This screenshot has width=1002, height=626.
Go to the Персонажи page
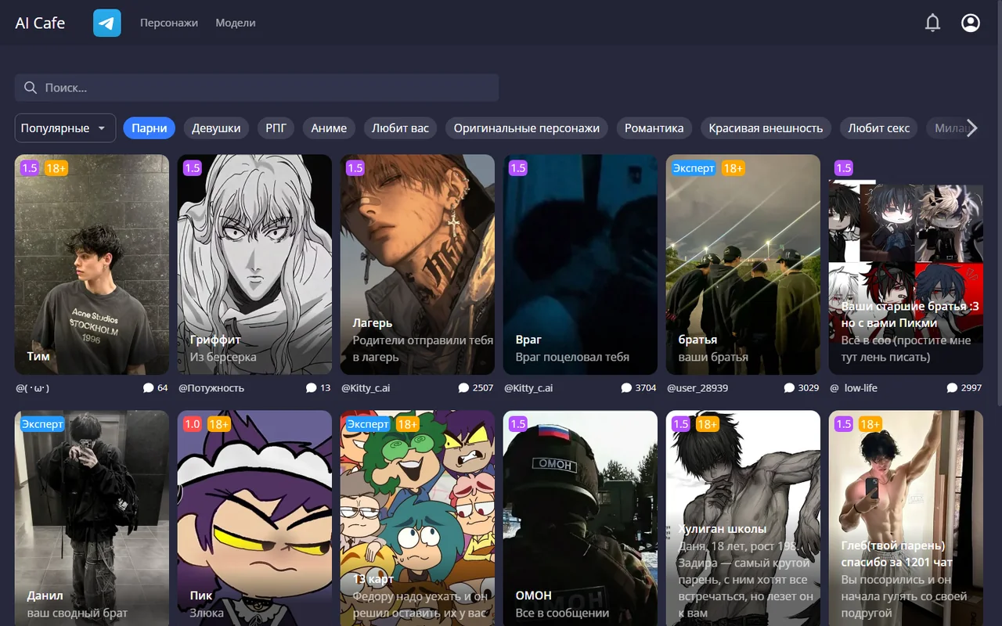(x=169, y=23)
